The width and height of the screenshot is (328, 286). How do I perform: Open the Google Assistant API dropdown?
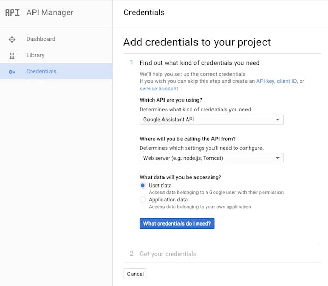211,120
